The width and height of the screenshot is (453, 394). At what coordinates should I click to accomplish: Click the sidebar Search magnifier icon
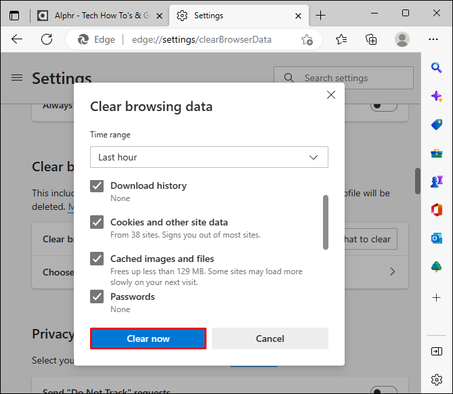point(437,68)
